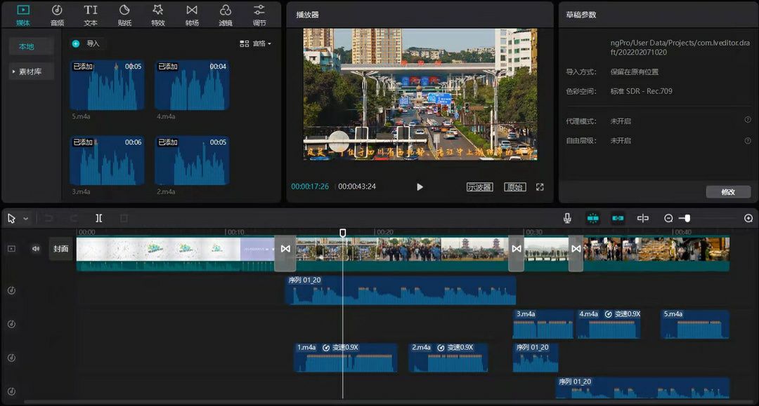Click the 导入 import button
This screenshot has width=759, height=406.
(x=86, y=43)
